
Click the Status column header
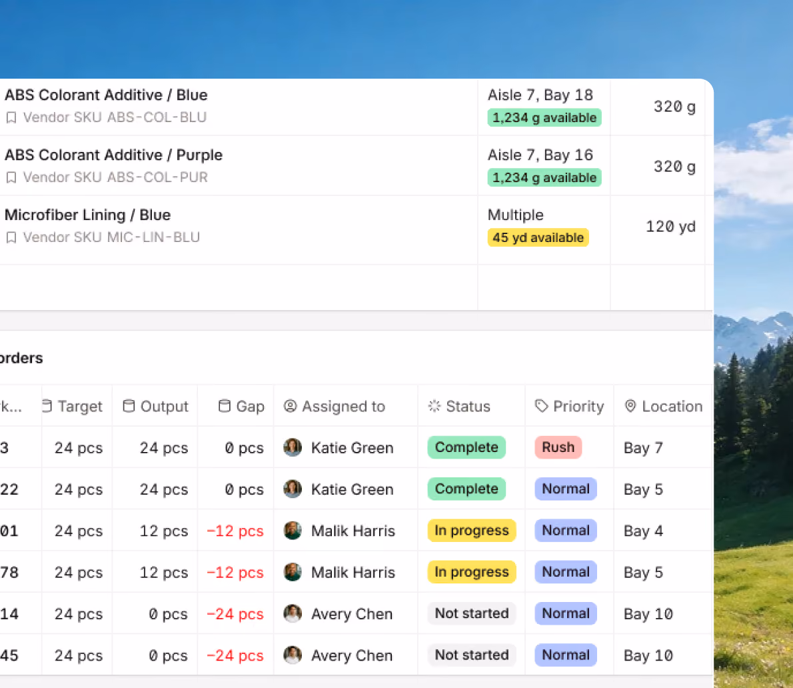[471, 406]
